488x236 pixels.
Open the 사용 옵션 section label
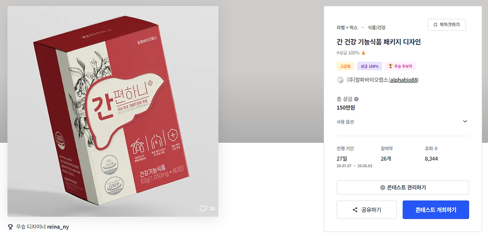click(345, 122)
